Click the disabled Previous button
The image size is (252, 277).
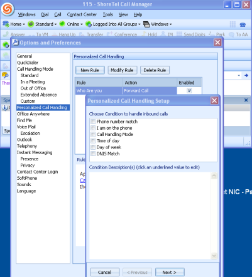[x=137, y=272]
